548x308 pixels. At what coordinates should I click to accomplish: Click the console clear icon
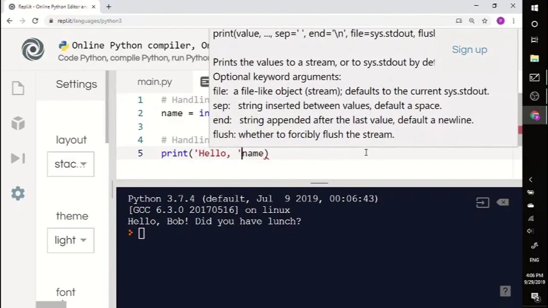[503, 202]
